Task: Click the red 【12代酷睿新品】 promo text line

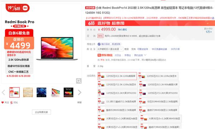Action: (150, 18)
